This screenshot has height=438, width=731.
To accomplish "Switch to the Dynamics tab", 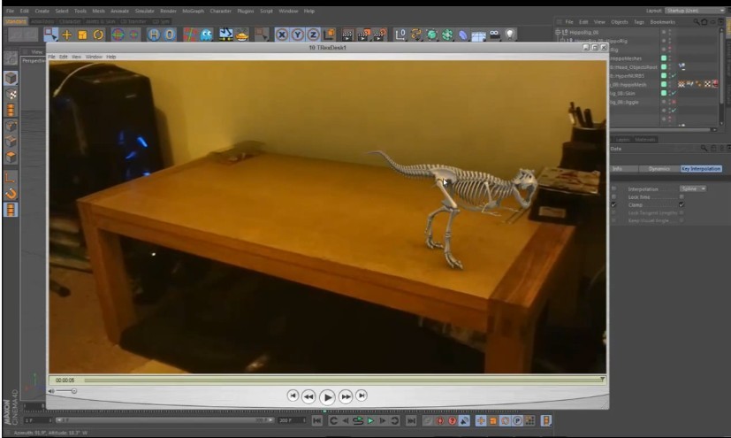I will (659, 169).
